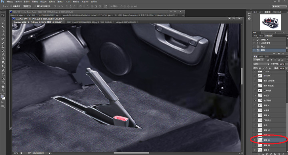Click the lock position icon in Layers panel
The height and width of the screenshot is (155, 288).
click(266, 68)
